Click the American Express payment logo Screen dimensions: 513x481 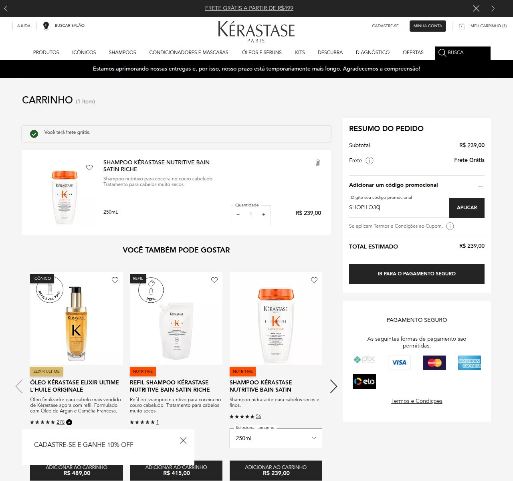(469, 363)
